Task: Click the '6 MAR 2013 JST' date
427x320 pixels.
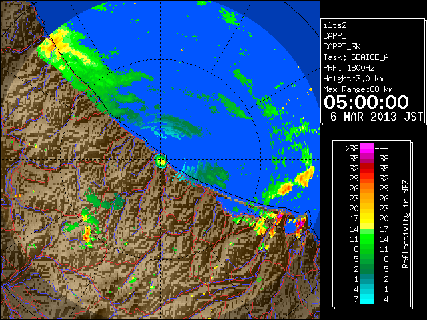Action: coord(376,117)
